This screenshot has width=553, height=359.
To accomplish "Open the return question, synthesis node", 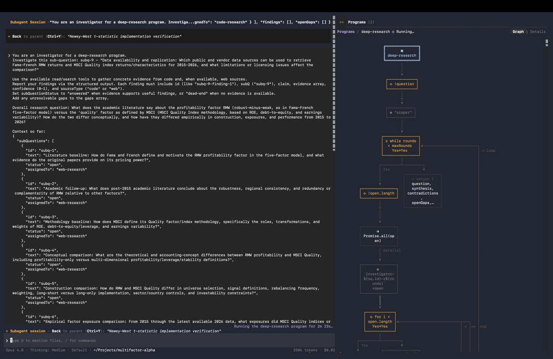I will coord(422,191).
